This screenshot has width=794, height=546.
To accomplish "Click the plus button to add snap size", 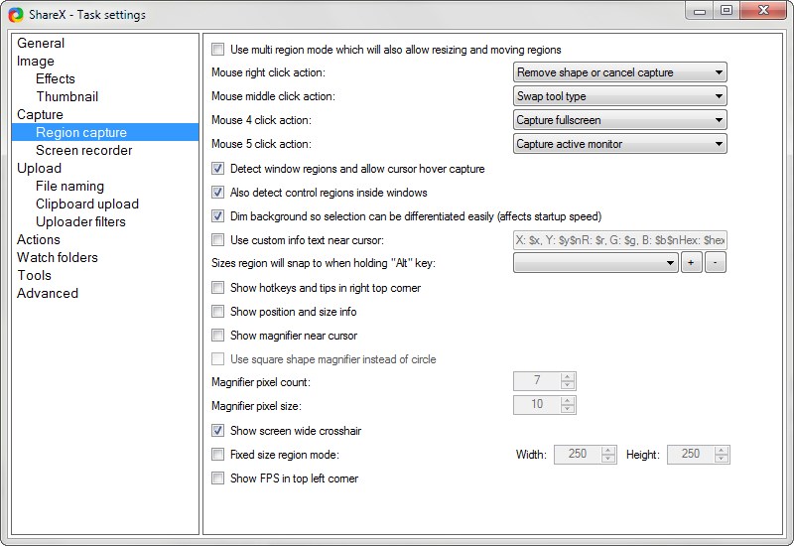I will click(x=691, y=262).
